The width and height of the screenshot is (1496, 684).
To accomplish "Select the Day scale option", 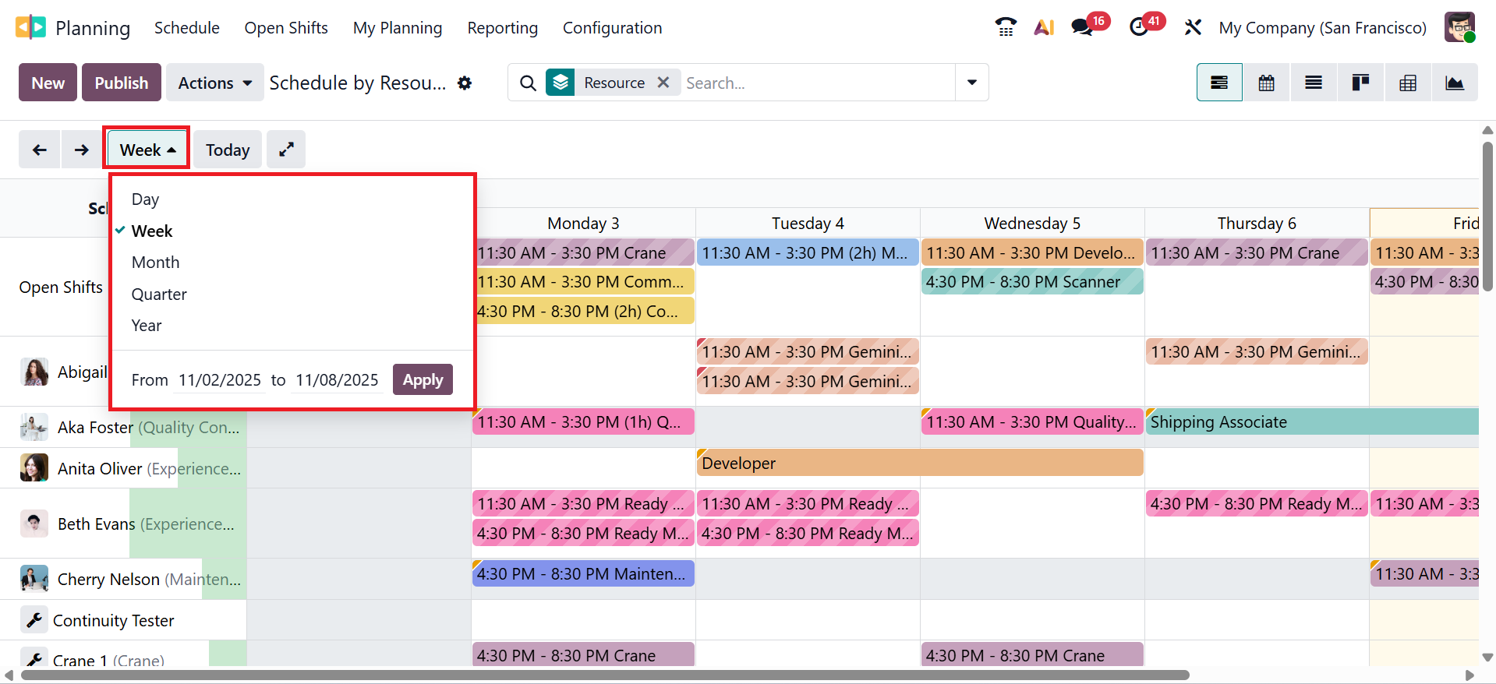I will (x=145, y=199).
